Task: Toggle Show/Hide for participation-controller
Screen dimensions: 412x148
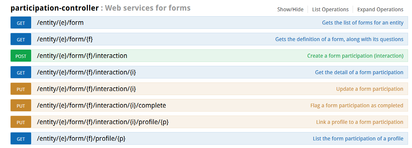Action: [290, 9]
